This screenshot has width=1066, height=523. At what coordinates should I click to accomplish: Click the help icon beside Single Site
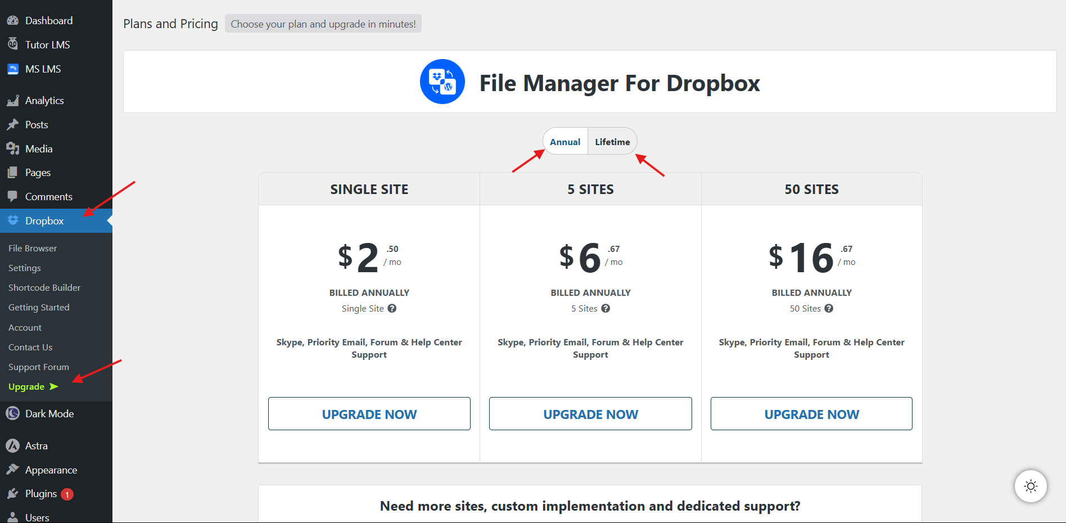[x=392, y=308]
